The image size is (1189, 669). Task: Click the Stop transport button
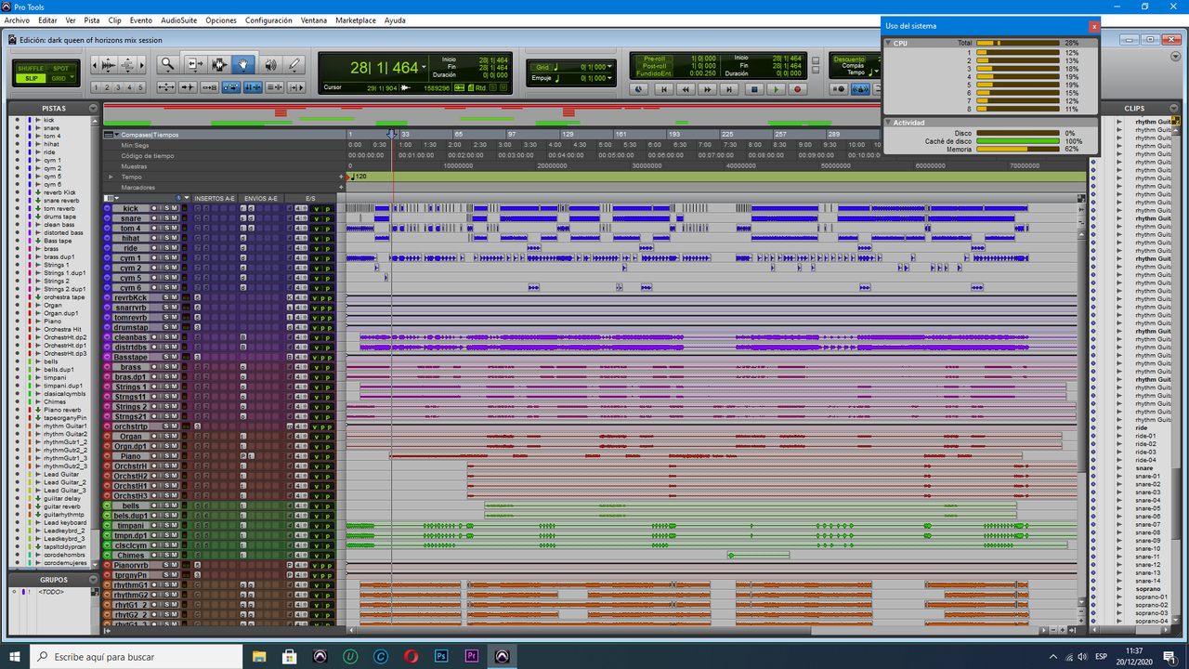click(754, 89)
